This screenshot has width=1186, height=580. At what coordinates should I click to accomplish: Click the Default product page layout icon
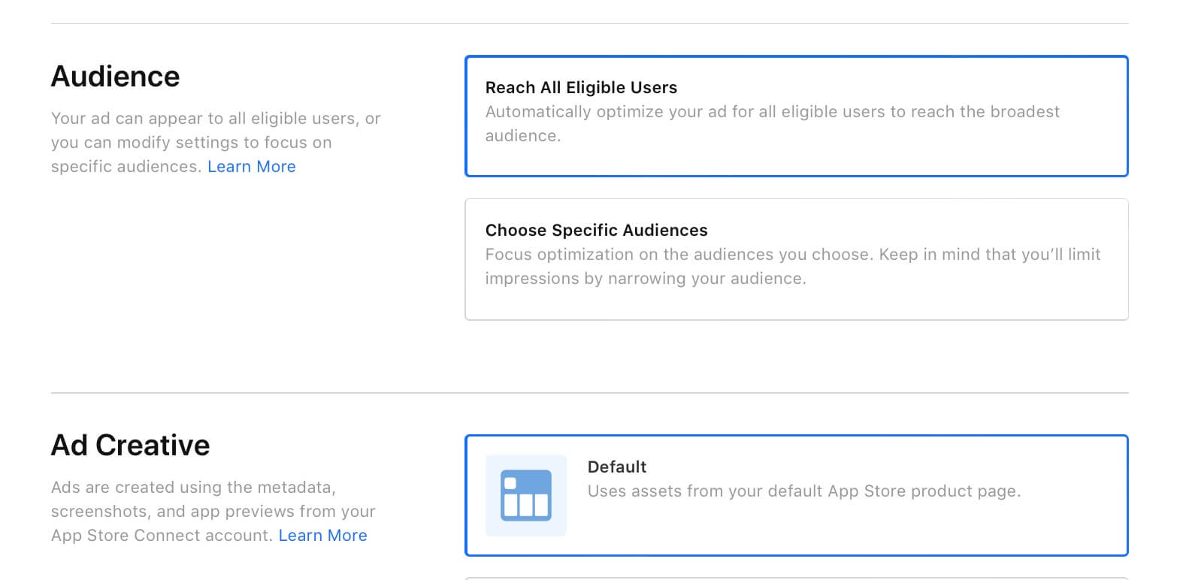tap(525, 495)
